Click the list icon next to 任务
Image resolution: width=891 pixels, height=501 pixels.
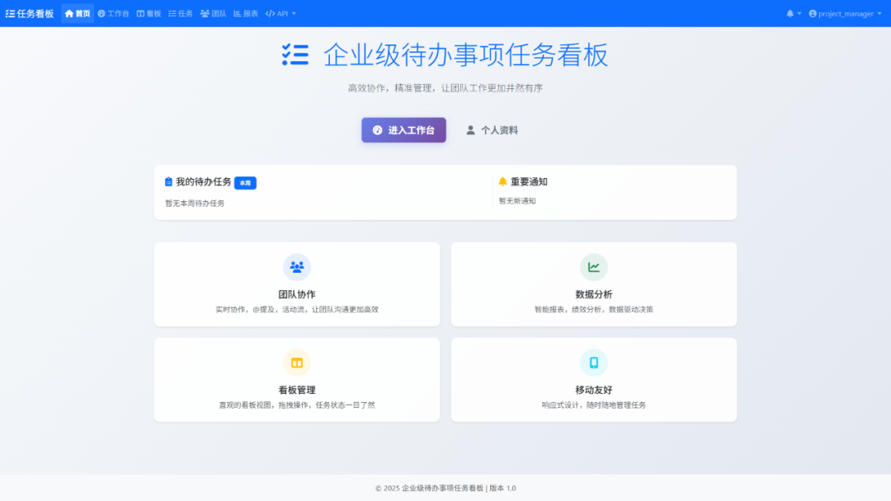[x=173, y=12]
